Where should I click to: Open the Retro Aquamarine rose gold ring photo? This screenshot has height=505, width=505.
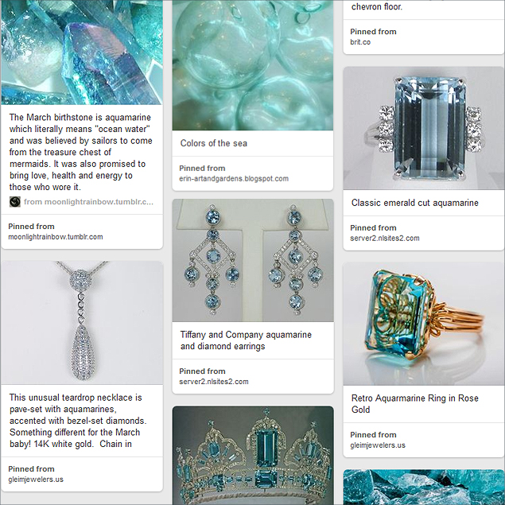click(x=424, y=324)
